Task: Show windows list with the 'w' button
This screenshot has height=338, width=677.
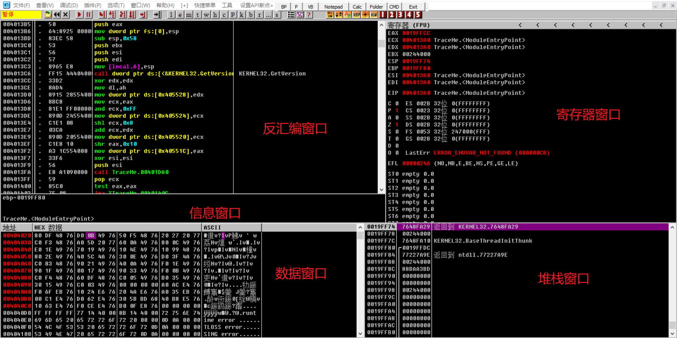Action: (207, 14)
